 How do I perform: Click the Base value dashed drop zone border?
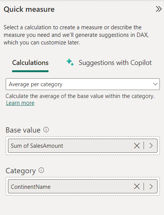pyautogui.click(x=83, y=137)
